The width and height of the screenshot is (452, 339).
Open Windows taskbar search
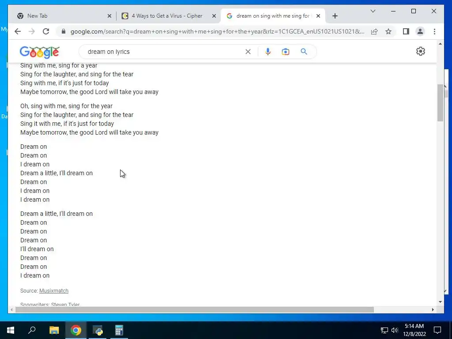(x=32, y=330)
